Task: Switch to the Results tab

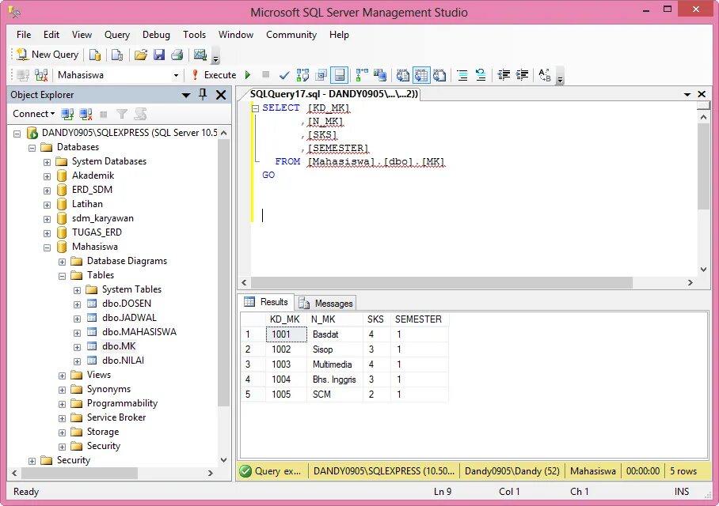Action: [x=266, y=302]
